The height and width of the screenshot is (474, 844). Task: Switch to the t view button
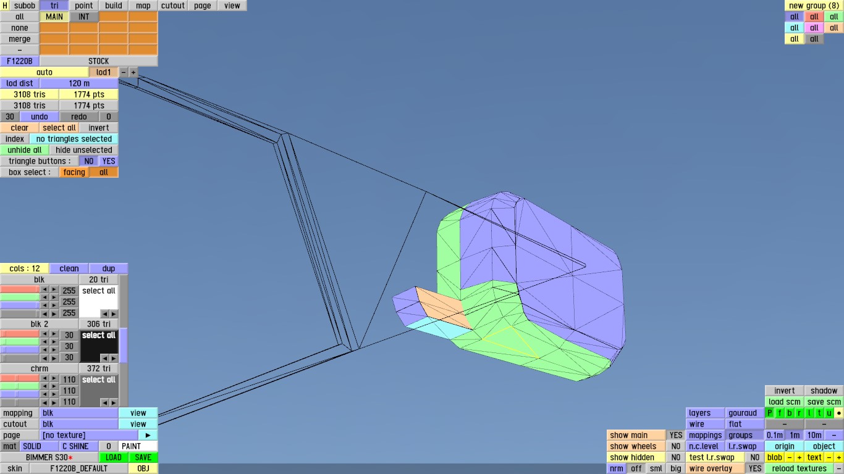[x=819, y=413]
